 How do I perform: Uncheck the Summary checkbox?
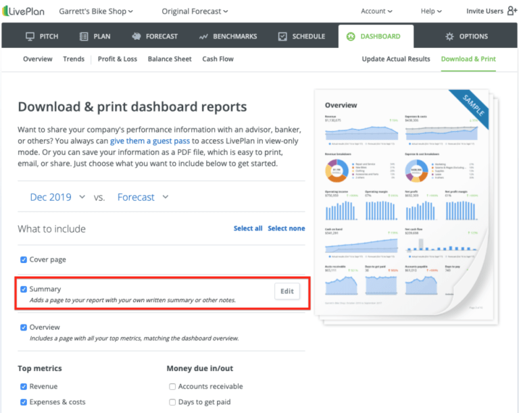(24, 289)
